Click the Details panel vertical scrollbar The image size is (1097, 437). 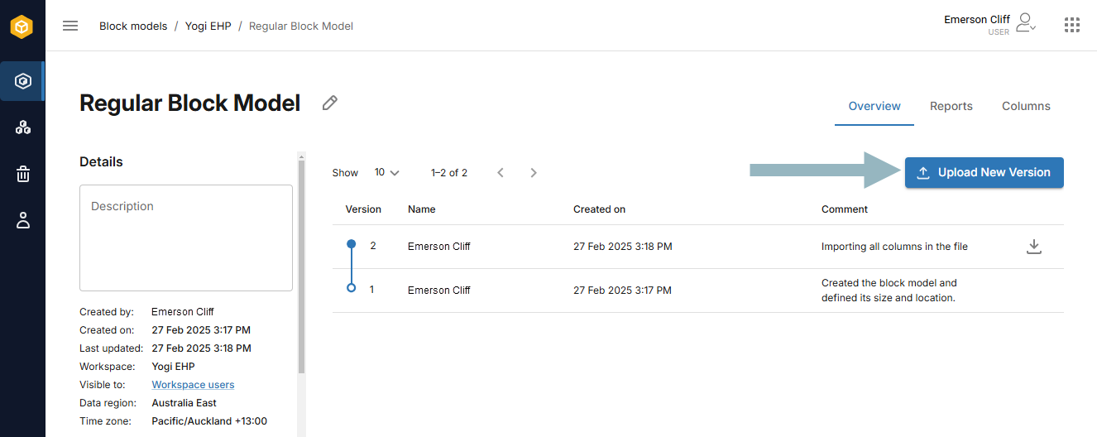pos(301,265)
